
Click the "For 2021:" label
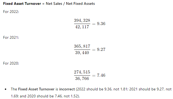coord(11,38)
